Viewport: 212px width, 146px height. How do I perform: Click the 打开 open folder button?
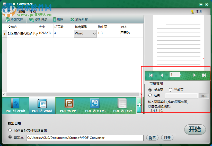167,138
